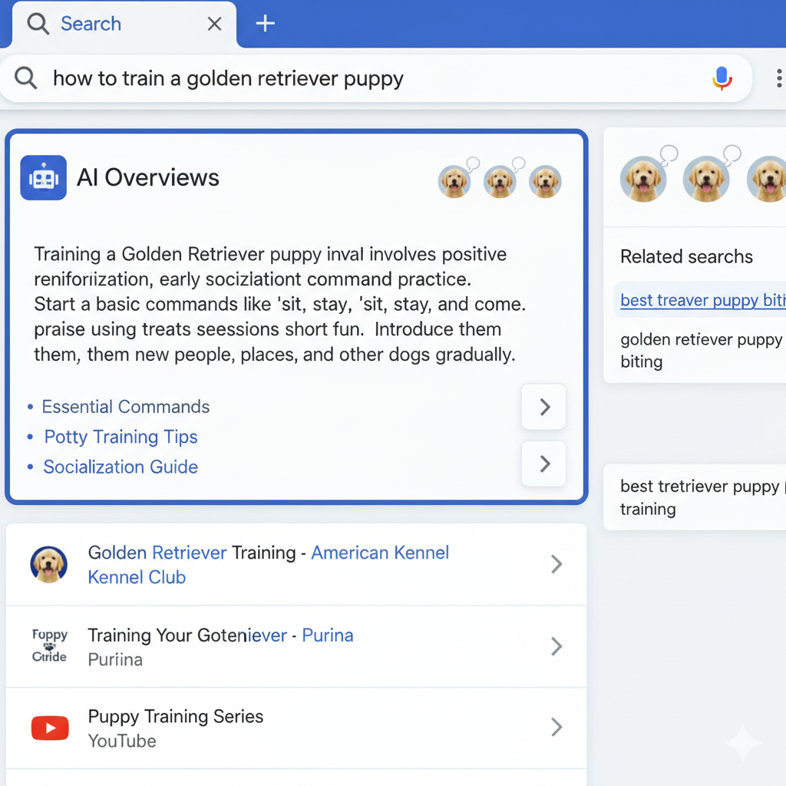Open the Socialization Guide link

(121, 467)
